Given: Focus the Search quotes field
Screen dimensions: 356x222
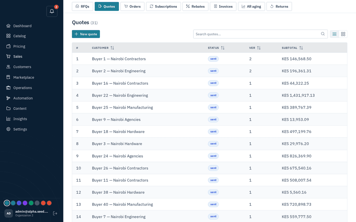Looking at the screenshot, I should point(260,34).
